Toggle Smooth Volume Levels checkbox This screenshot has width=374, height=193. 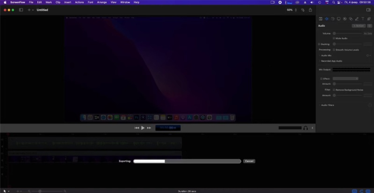tap(334, 50)
